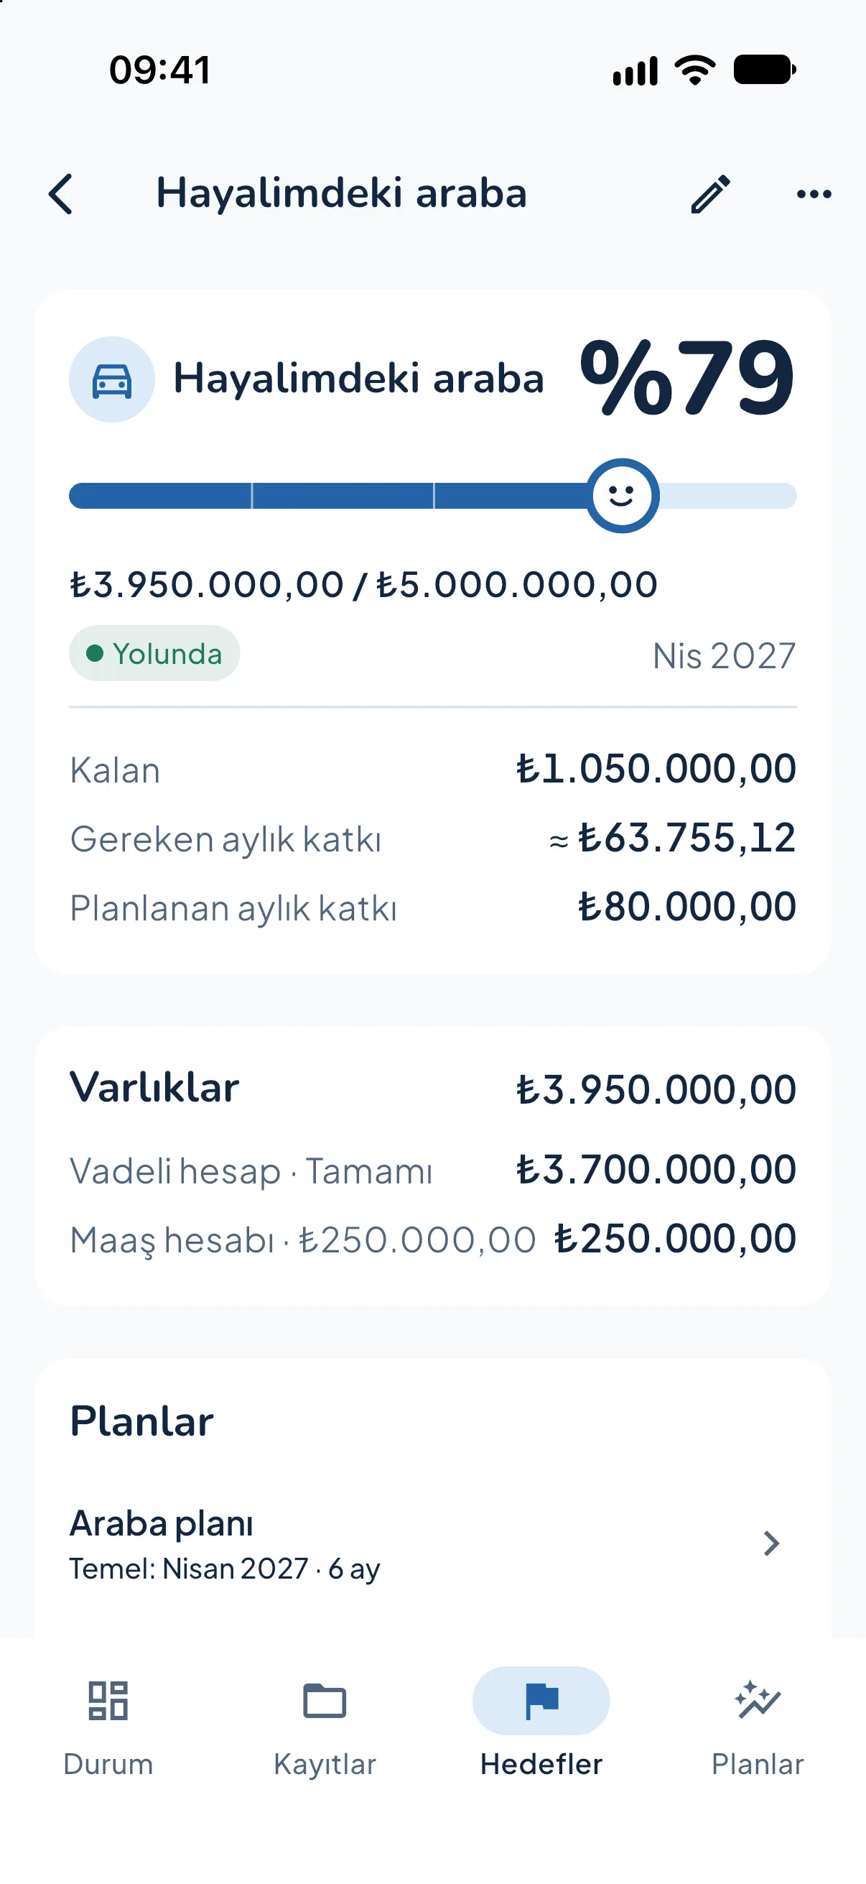Open the pencil edit icon

tap(710, 194)
